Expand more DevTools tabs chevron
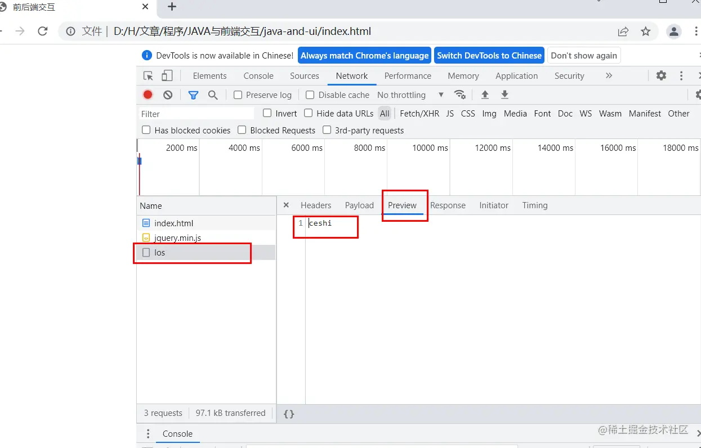 click(x=609, y=75)
